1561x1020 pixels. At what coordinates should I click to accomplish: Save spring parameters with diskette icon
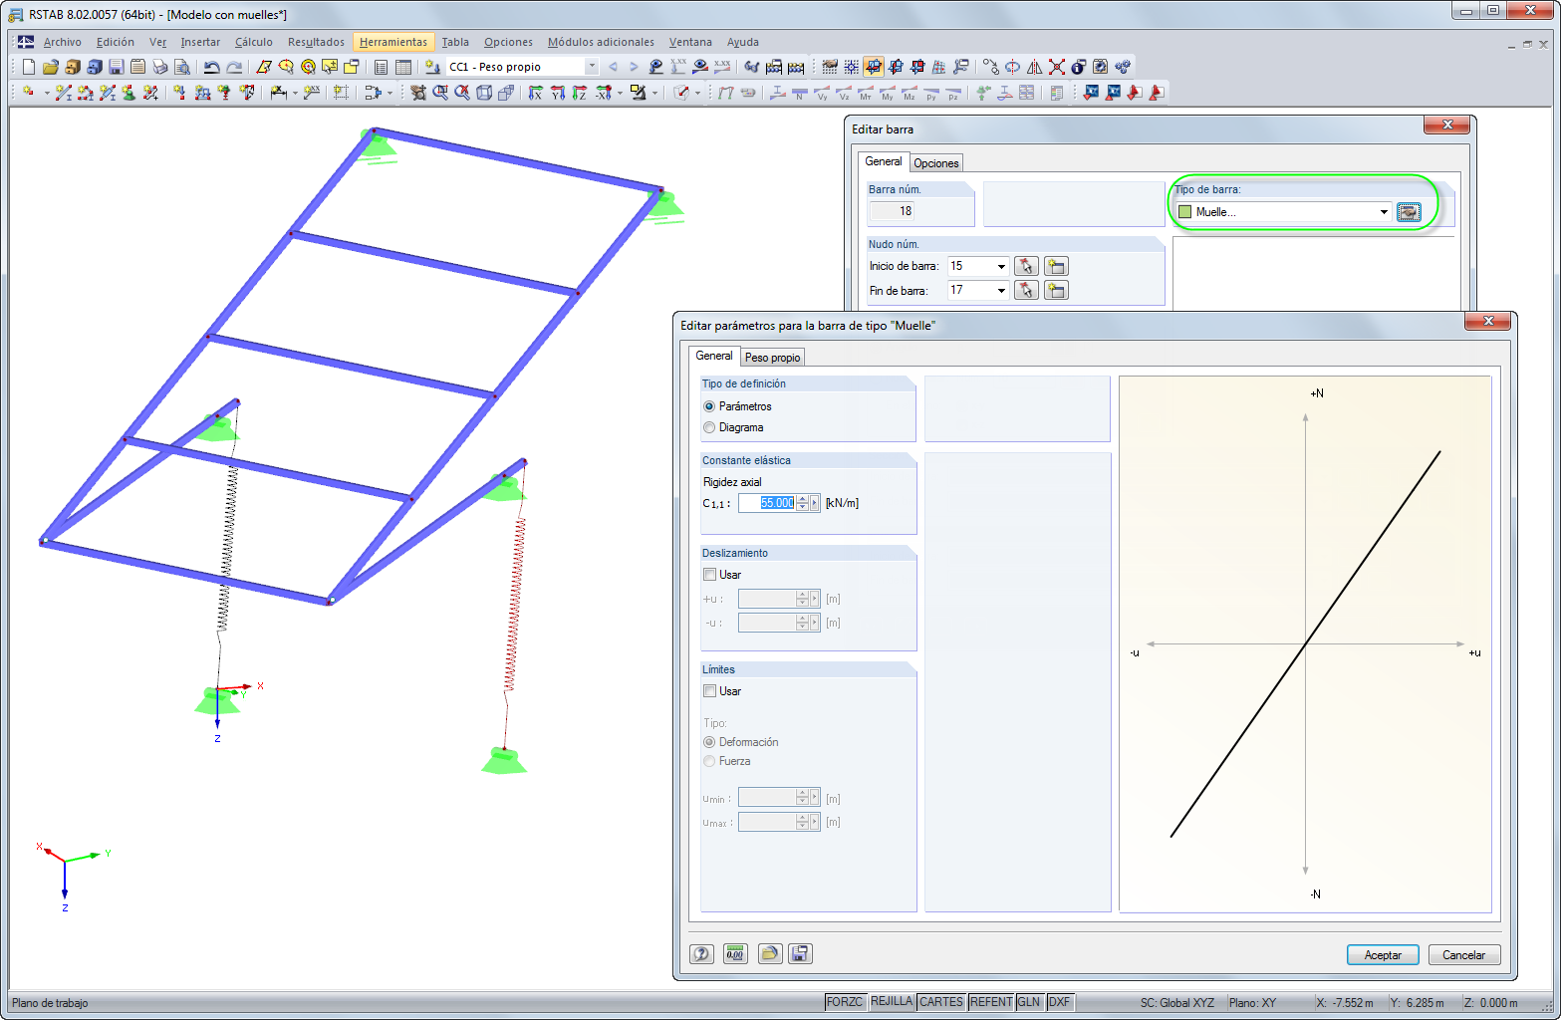799,954
